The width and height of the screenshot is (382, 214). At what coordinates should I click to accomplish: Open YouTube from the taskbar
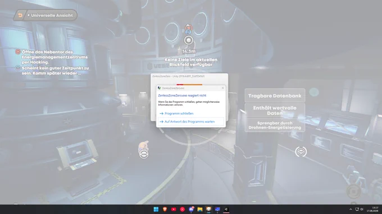click(x=174, y=209)
